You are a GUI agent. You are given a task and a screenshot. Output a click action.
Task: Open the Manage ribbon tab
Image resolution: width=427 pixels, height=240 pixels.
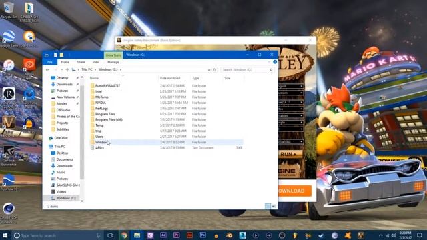point(113,62)
